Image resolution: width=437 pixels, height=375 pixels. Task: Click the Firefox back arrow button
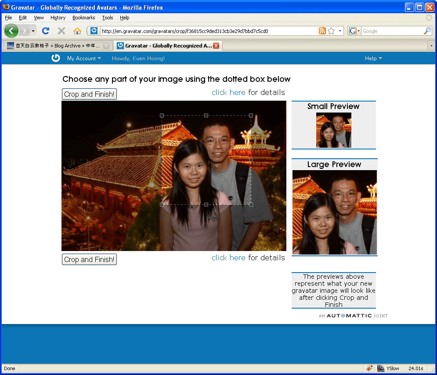(11, 31)
